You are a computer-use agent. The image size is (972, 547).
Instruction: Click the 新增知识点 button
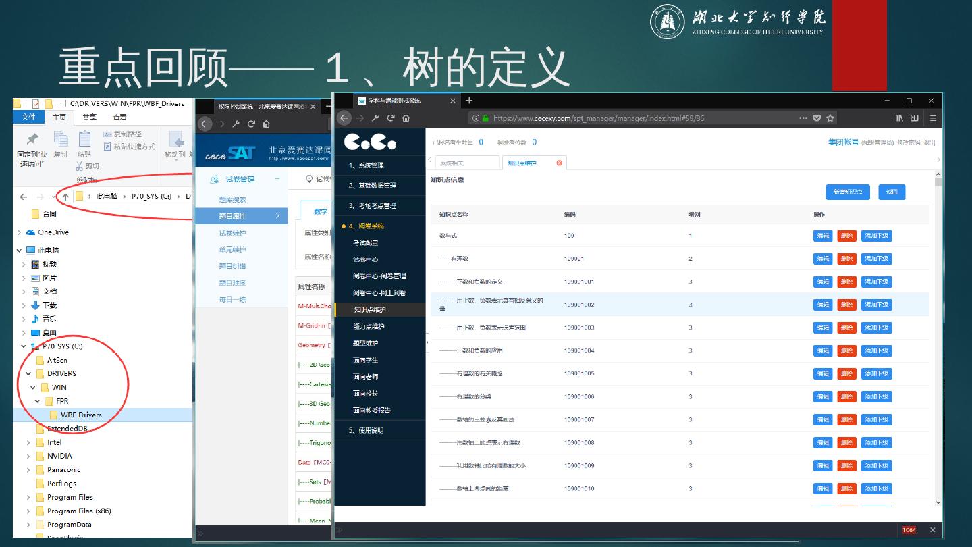point(847,192)
